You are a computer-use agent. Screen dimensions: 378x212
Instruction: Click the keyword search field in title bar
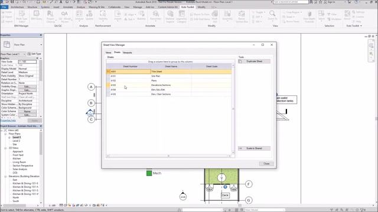coord(291,2)
